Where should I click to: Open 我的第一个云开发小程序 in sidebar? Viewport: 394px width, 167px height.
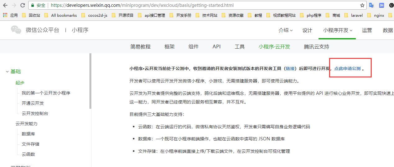point(46,93)
